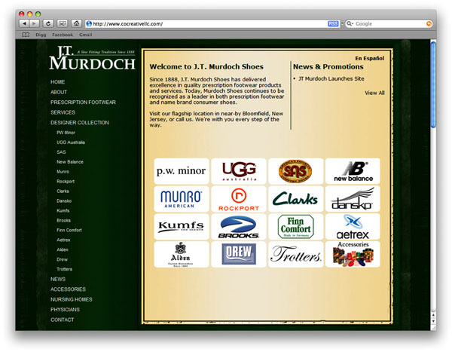Open PHYSICIANS in the sidebar
Screen dimensions: 452x352
(x=65, y=309)
